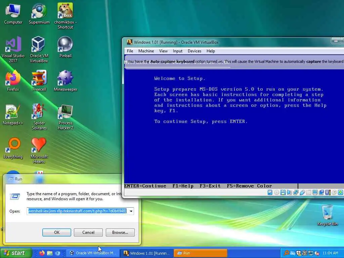This screenshot has width=344, height=258.
Task: Click the 'F1=Help' text in the VM
Action: click(183, 186)
